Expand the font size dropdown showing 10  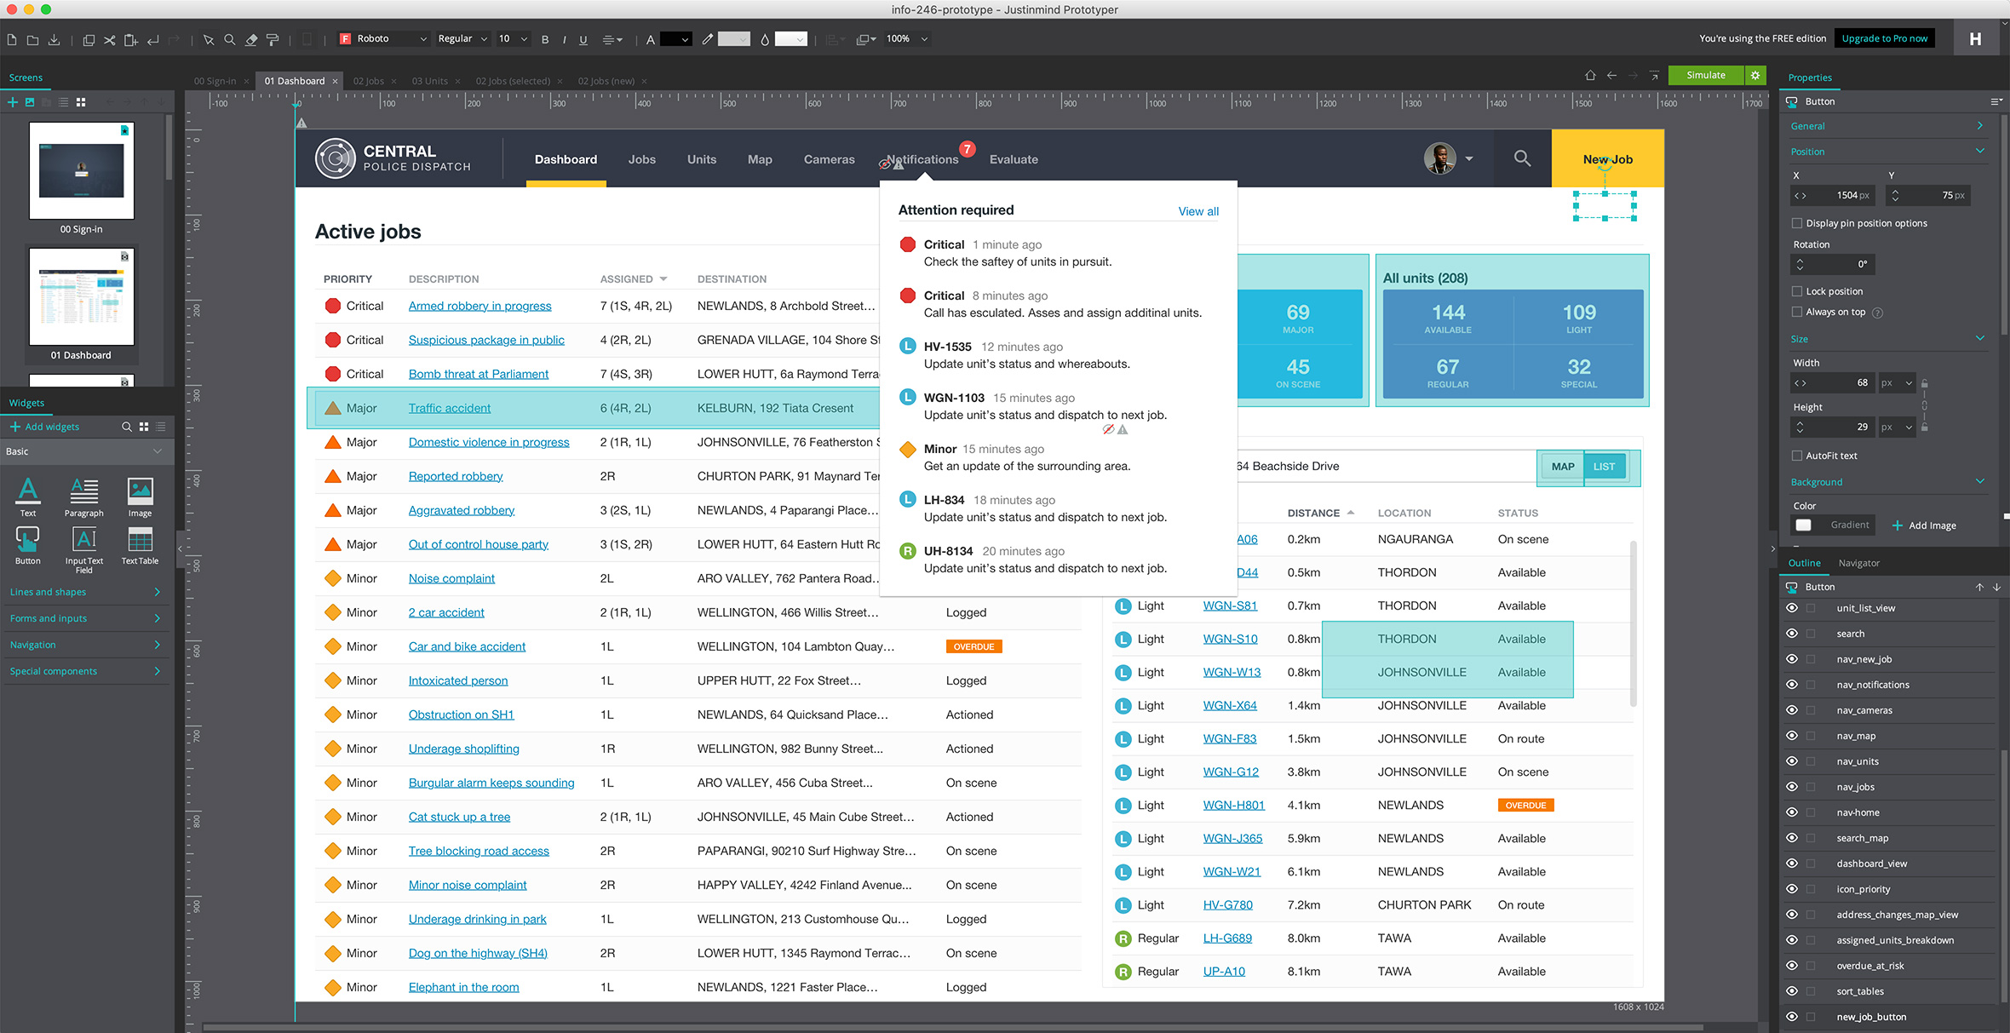tap(521, 38)
